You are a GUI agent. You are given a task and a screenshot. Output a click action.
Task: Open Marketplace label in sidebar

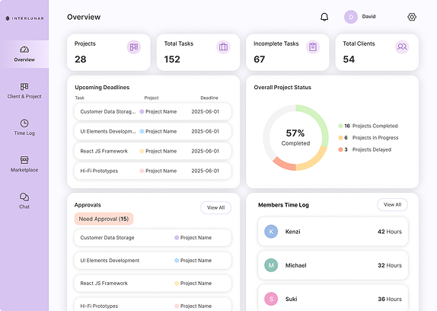pos(24,170)
